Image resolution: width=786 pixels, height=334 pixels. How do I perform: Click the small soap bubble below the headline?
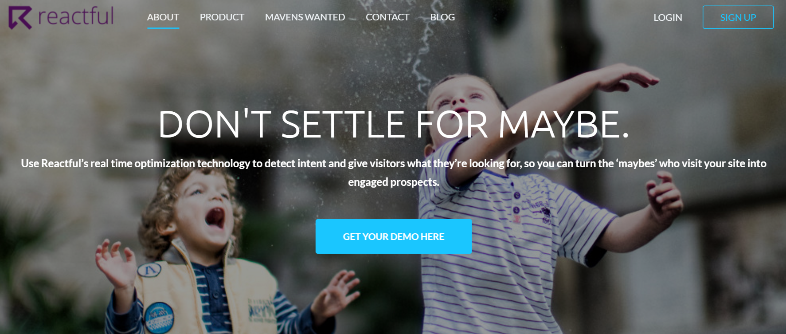(x=553, y=160)
